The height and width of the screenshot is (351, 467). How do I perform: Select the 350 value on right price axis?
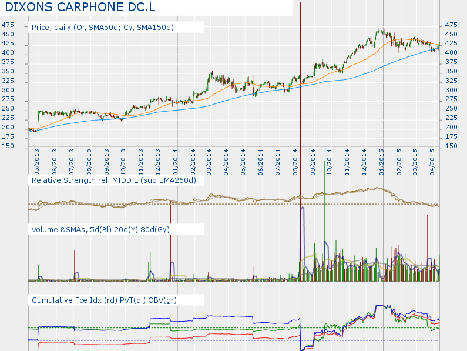[451, 71]
